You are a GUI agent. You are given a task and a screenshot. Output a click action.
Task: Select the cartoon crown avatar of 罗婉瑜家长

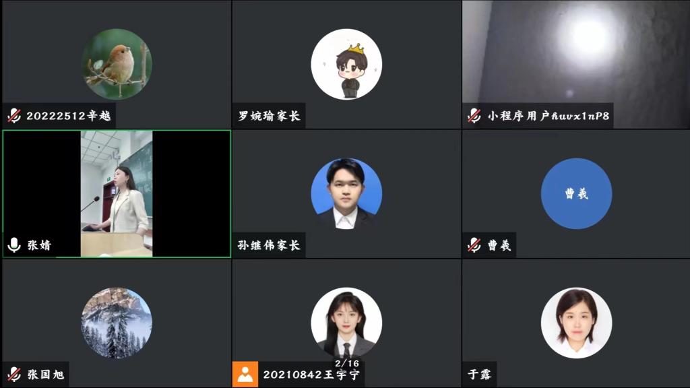(x=346, y=64)
